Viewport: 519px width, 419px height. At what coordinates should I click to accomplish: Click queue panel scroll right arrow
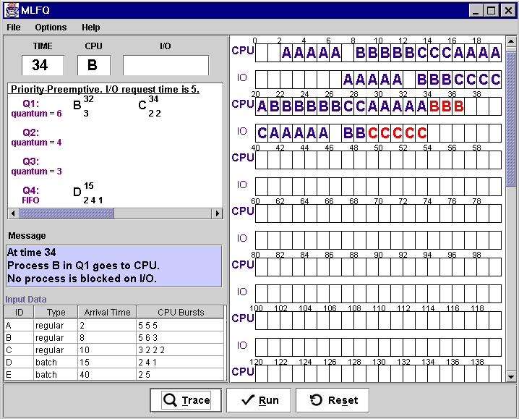point(217,213)
